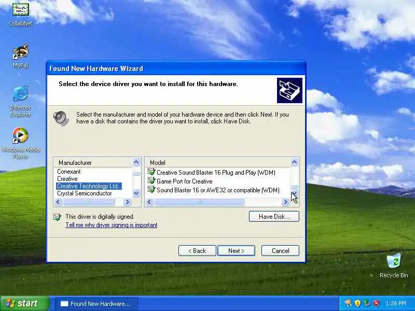The height and width of the screenshot is (311, 415).
Task: Select Sound Blaster 16 or AWE32 model
Action: (x=218, y=190)
